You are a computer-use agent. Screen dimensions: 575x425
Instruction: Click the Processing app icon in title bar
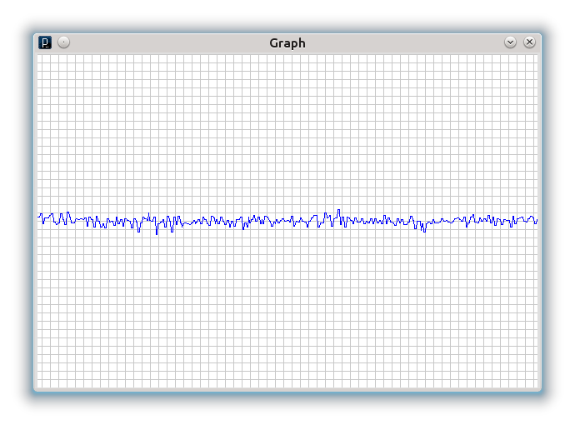point(45,42)
